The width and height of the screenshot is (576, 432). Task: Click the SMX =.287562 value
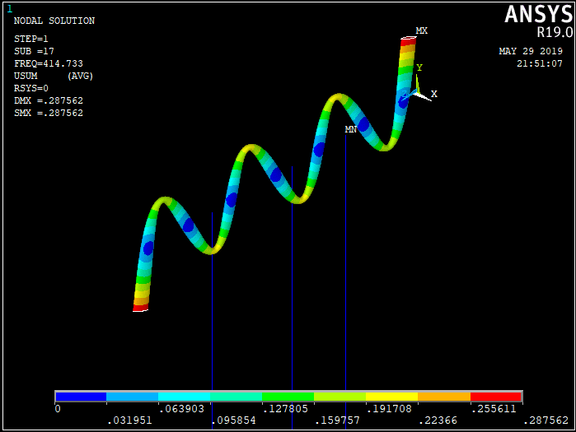point(49,113)
